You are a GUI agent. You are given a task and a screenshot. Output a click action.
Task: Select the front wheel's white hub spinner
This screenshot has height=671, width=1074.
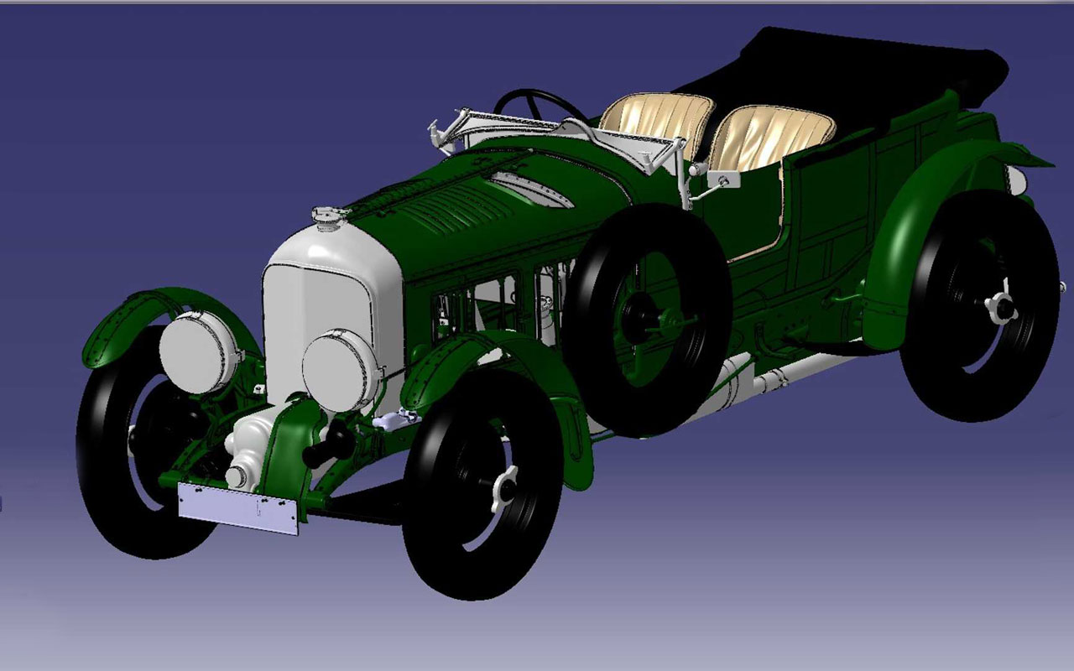click(507, 486)
